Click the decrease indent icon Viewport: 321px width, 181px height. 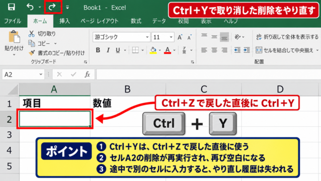point(237,50)
